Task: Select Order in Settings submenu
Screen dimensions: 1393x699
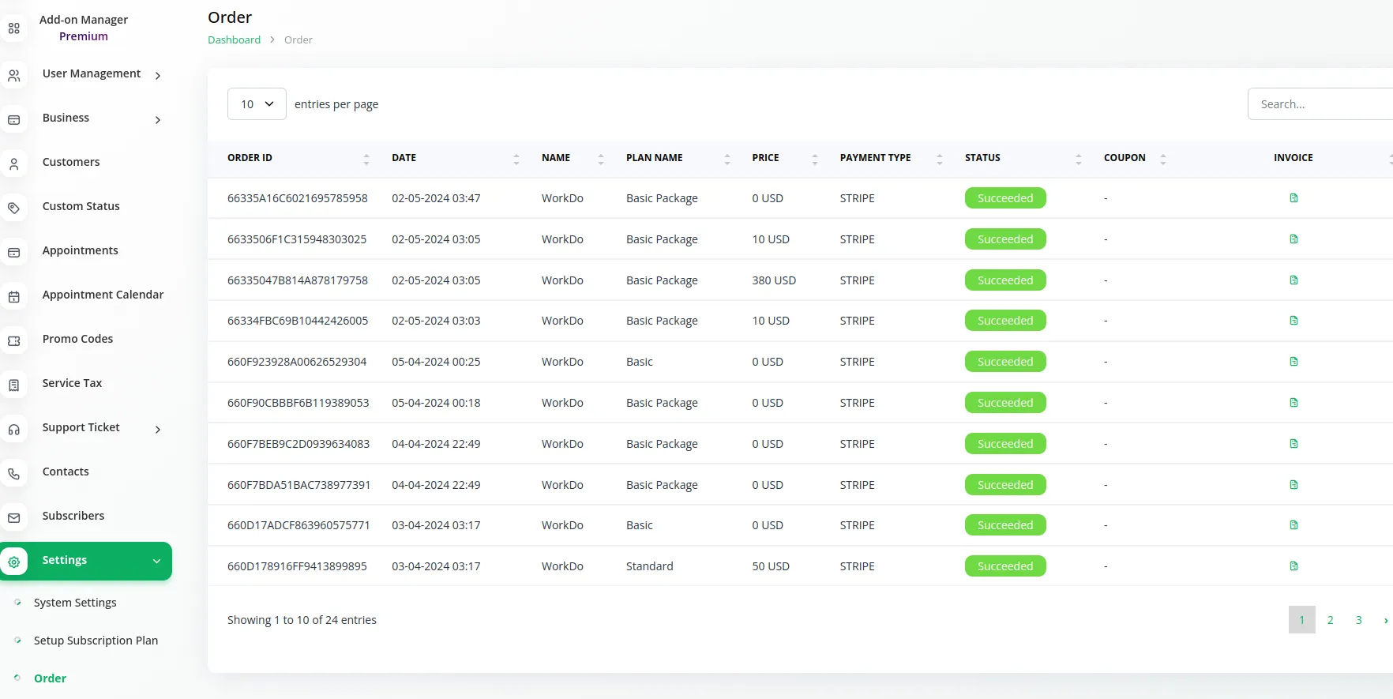Action: click(50, 678)
